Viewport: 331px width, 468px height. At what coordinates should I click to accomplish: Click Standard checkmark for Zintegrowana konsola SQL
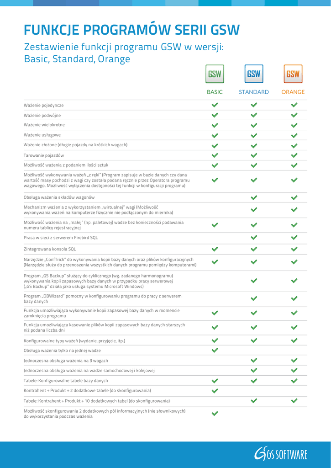[x=254, y=249]
